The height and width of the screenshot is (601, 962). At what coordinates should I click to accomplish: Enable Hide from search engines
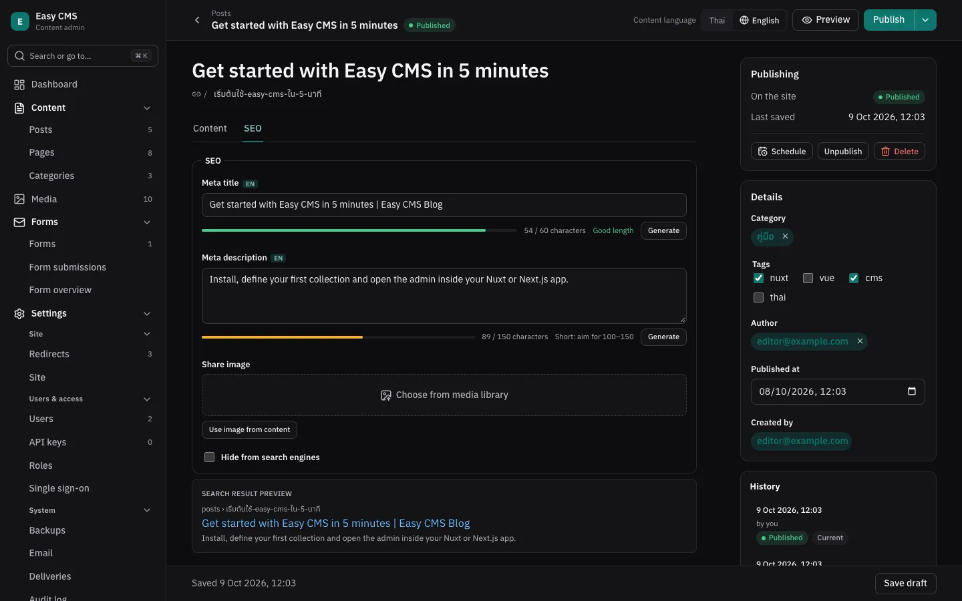210,457
